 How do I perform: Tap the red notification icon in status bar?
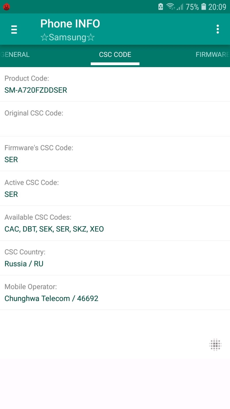pyautogui.click(x=6, y=7)
